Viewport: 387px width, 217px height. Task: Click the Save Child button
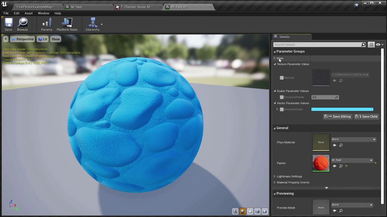point(366,117)
